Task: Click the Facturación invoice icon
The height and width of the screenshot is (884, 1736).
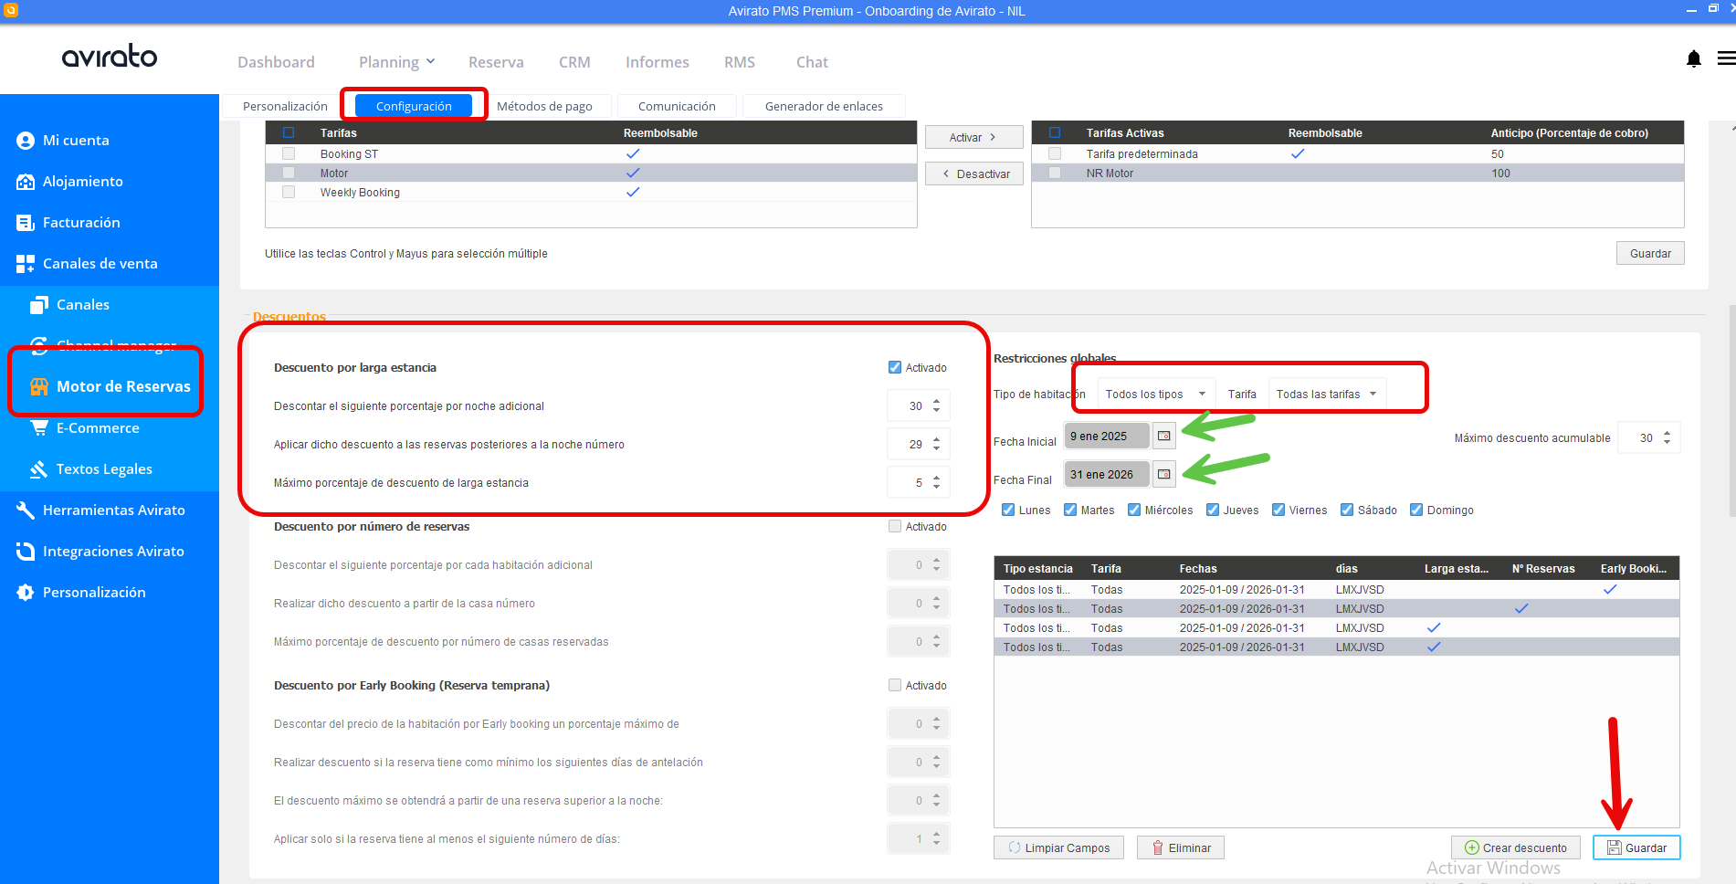Action: (x=26, y=223)
